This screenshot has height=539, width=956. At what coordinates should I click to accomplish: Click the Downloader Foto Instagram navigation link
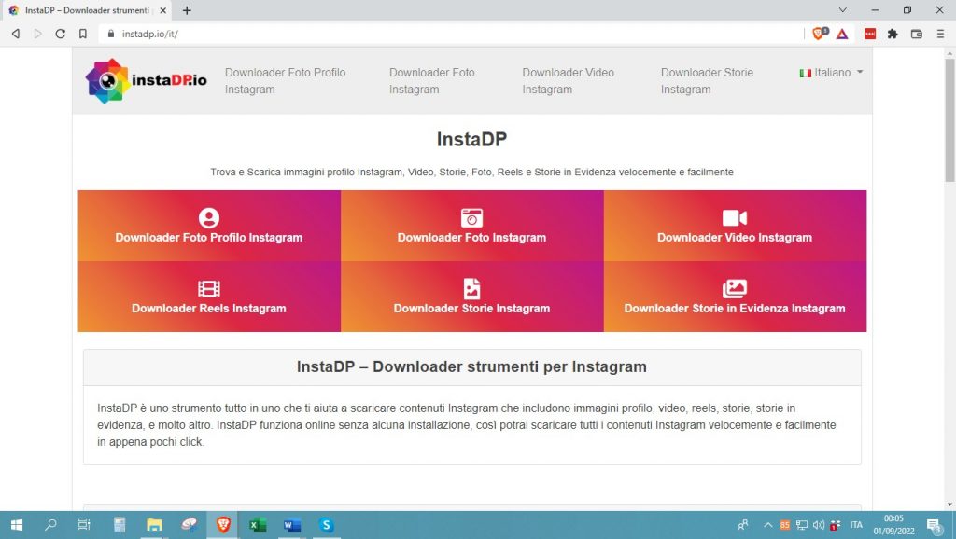431,80
